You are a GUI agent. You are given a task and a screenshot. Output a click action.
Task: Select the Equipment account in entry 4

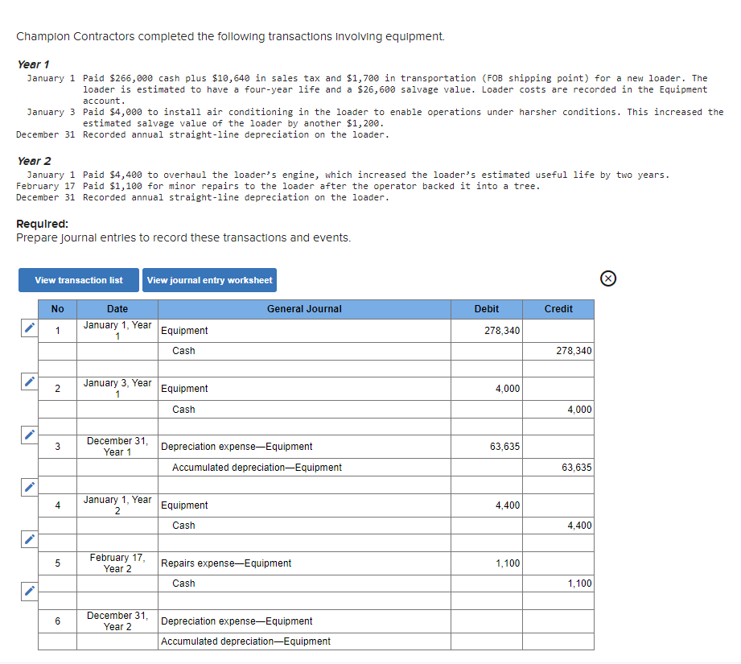(x=304, y=505)
